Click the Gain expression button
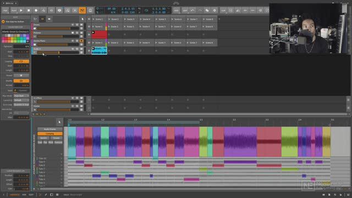This screenshot has width=352, height=198. tap(40, 143)
